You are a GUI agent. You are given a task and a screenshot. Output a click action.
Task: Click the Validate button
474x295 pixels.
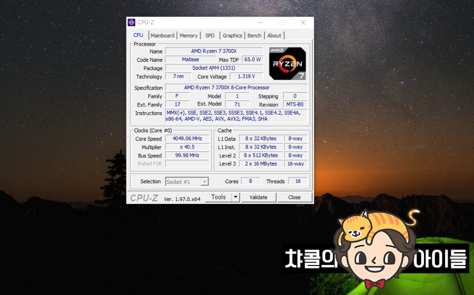[x=259, y=197]
